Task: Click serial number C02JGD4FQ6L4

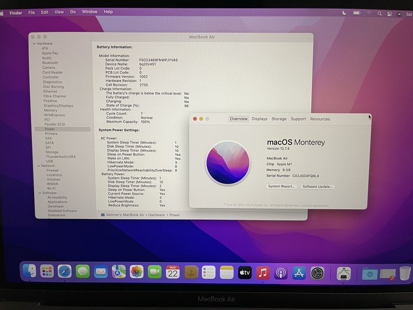Action: click(x=305, y=176)
